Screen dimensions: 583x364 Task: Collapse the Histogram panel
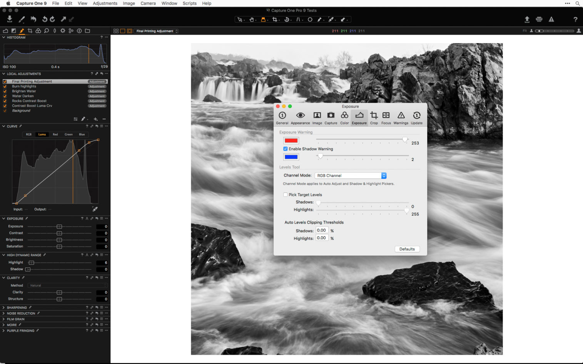3,37
